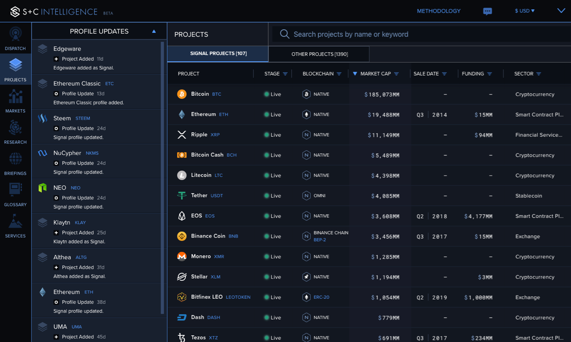Click the Steem logo in profile updates
The height and width of the screenshot is (342, 571).
coord(43,118)
